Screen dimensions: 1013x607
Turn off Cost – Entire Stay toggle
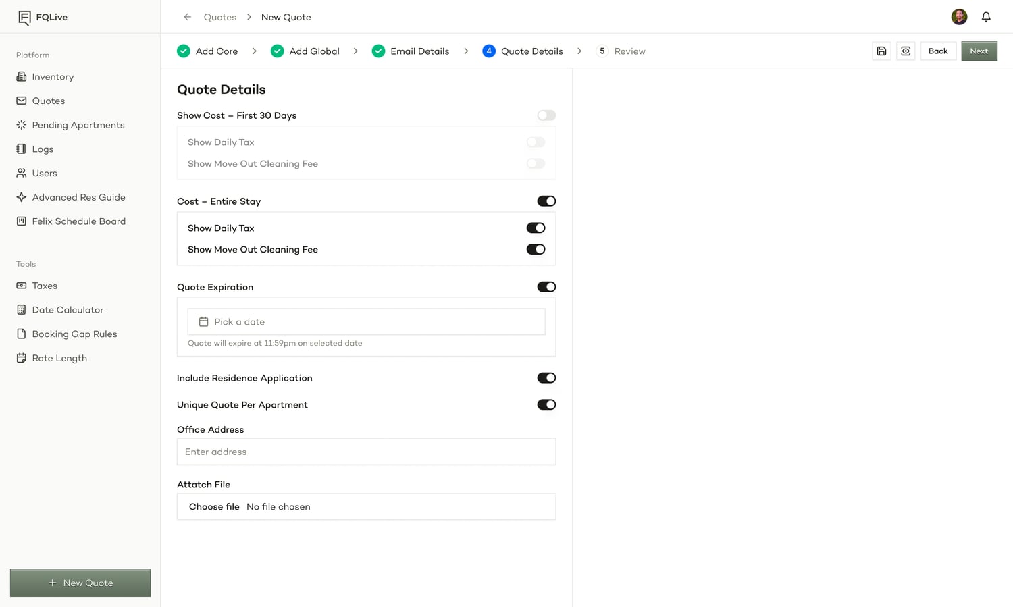(546, 201)
